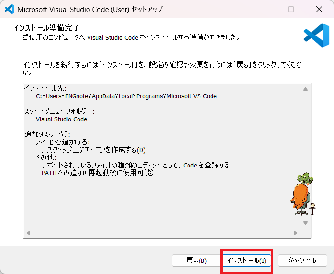The width and height of the screenshot is (334, 274).
Task: Click the scroll up arrow in summary box
Action: click(305, 89)
